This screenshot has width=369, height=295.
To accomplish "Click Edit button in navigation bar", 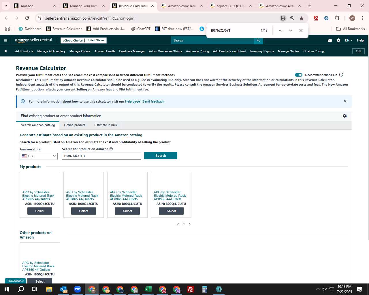I will tap(359, 51).
